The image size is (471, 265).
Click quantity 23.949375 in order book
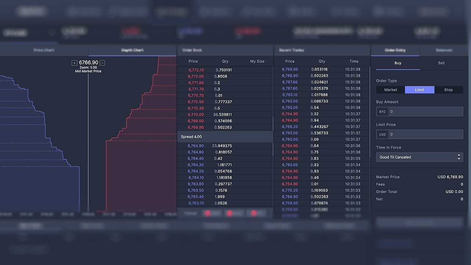tap(222, 146)
